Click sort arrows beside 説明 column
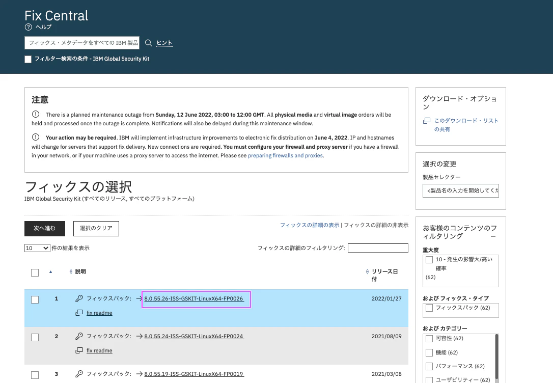Viewport: 553px width, 383px height. point(71,271)
